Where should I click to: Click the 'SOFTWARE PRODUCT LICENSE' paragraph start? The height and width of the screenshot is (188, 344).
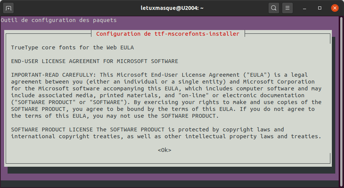[x=51, y=130]
